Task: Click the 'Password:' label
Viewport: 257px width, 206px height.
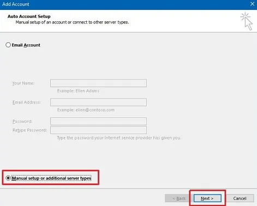Action: (22, 122)
